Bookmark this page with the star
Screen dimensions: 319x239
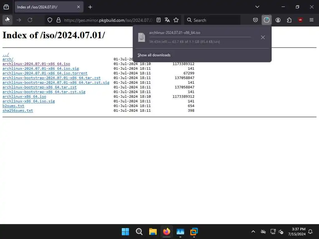tap(176, 20)
